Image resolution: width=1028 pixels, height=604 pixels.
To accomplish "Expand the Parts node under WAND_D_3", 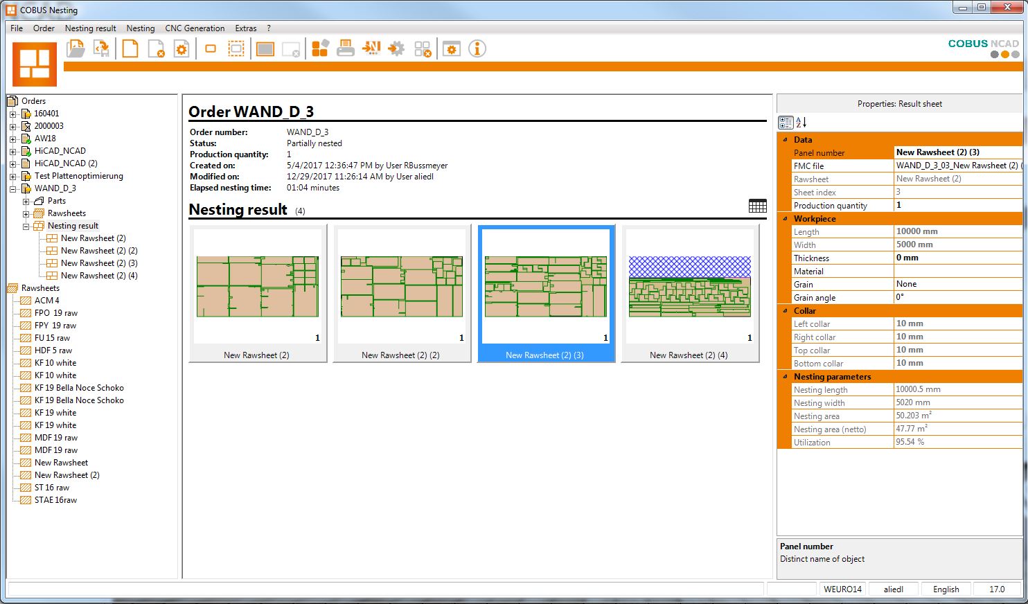I will click(x=26, y=201).
